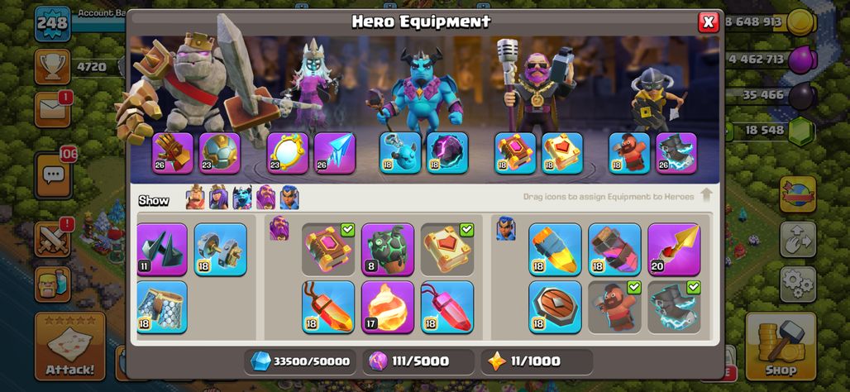The image size is (850, 392).
Task: Select the Rocket Spear equipment at level 20
Action: point(674,250)
